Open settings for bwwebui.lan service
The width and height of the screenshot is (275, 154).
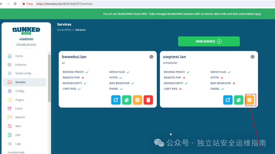(137, 100)
